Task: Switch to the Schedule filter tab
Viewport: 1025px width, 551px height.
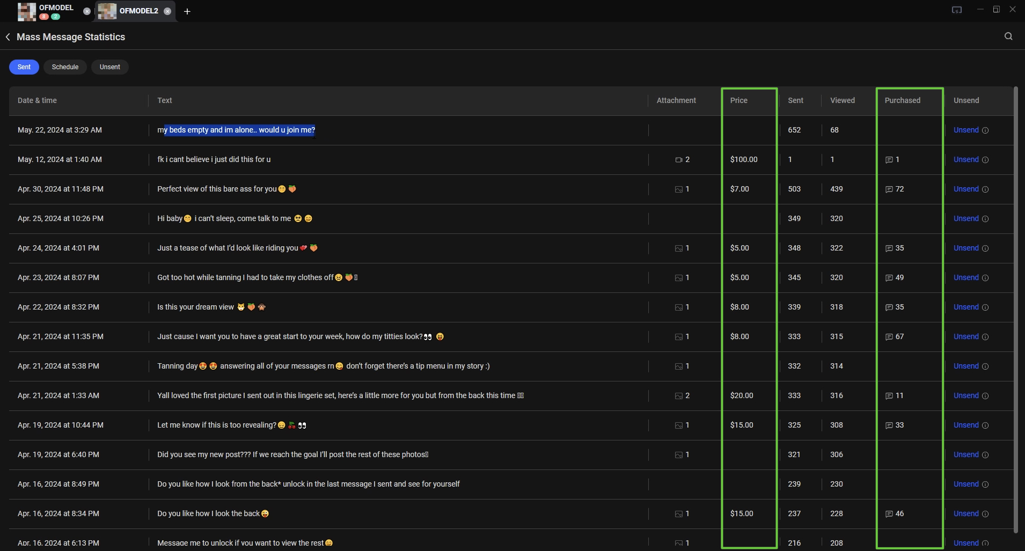Action: (x=65, y=67)
